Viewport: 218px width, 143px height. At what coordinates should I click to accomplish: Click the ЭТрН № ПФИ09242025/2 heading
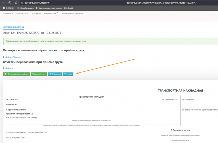[32, 33]
